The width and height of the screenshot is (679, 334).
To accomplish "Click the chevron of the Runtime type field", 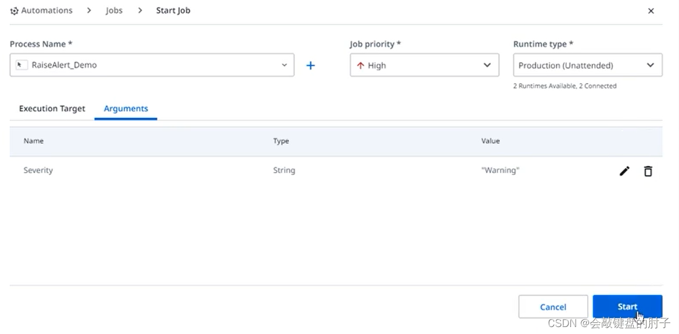I will [x=651, y=65].
